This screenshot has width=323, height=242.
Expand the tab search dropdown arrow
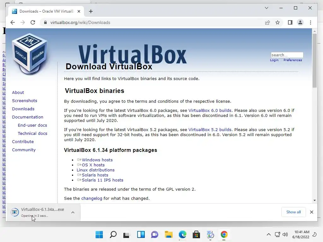pos(266,8)
